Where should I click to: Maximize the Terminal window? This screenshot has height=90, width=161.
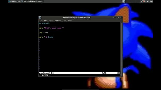click(118, 18)
